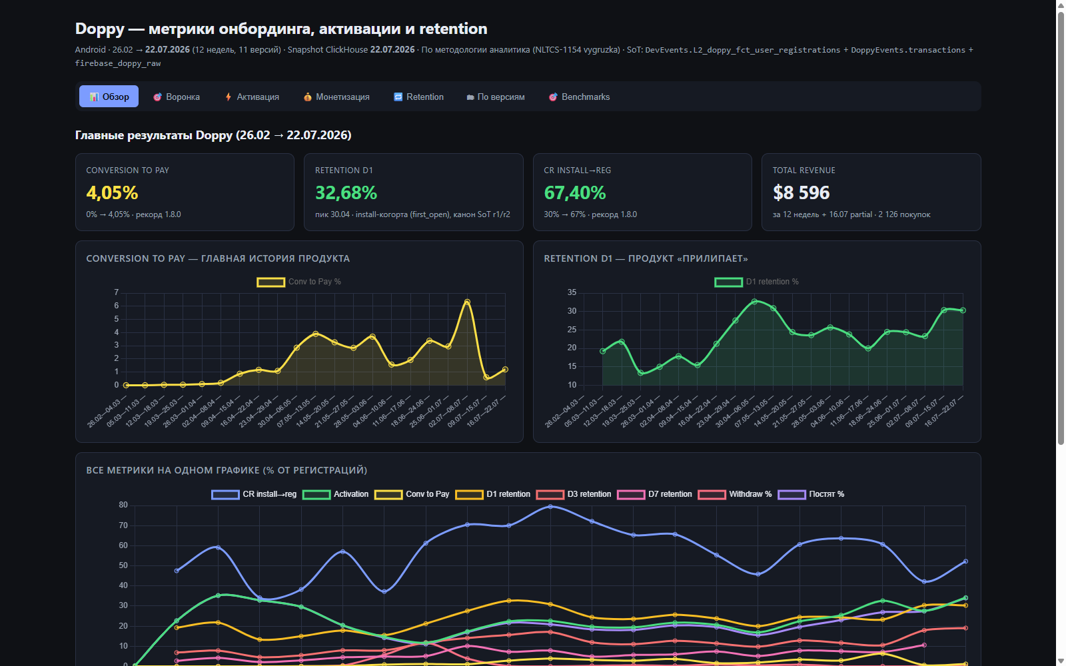
Task: Toggle the D7 retention series legend
Action: click(x=654, y=494)
